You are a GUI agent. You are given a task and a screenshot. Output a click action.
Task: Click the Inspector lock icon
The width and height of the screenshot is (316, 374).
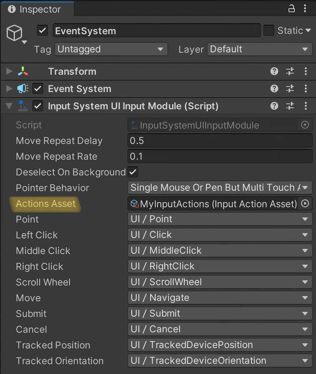[x=291, y=9]
